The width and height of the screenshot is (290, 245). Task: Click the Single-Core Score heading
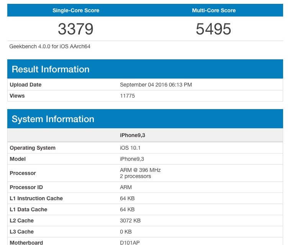coord(76,10)
